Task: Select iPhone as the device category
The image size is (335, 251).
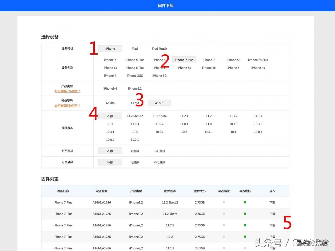Action: click(x=110, y=49)
